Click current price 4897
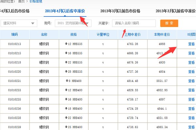 (x=162, y=99)
